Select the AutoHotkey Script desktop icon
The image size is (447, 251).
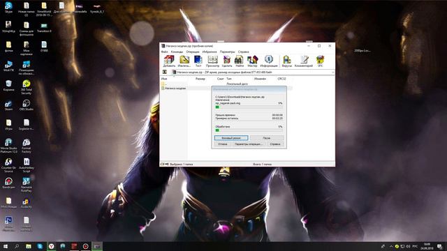(27, 165)
